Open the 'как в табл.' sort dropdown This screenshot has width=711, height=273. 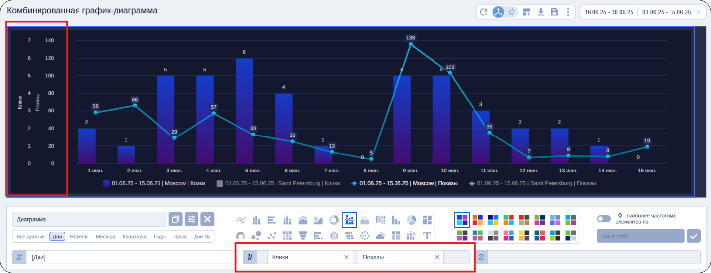tap(640, 236)
